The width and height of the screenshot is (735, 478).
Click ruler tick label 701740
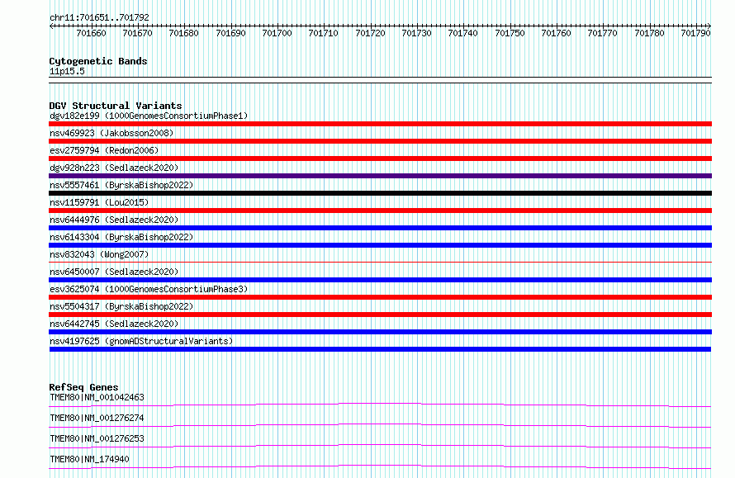click(463, 33)
